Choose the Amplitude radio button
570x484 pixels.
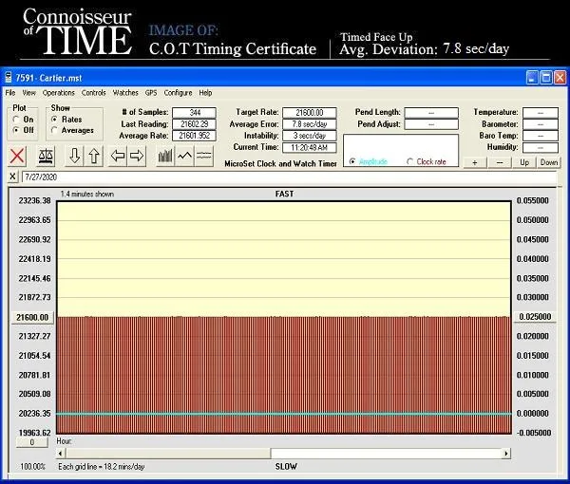click(x=351, y=161)
